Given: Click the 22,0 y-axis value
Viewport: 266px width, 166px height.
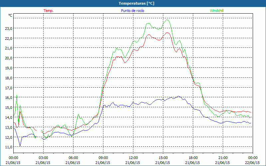Looking at the screenshot, I should click(9, 39).
